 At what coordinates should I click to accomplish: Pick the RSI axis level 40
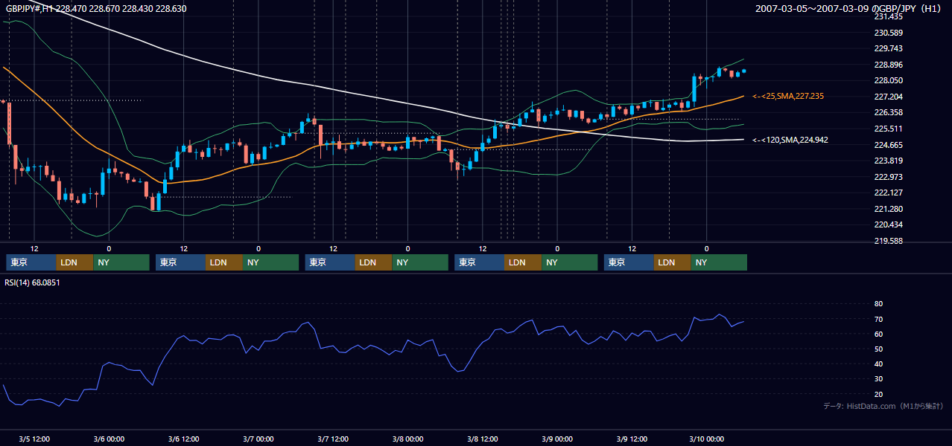click(x=878, y=364)
